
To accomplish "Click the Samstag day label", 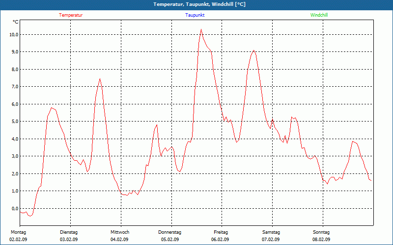I will pos(271,232).
